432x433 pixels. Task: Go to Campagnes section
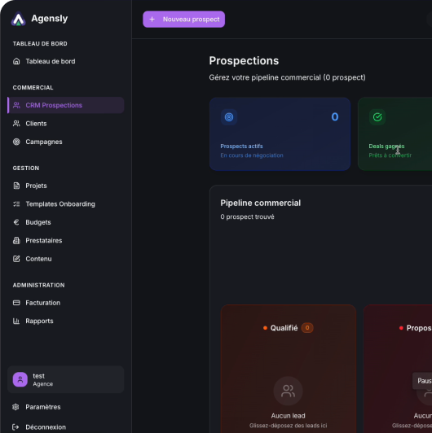pos(65,142)
